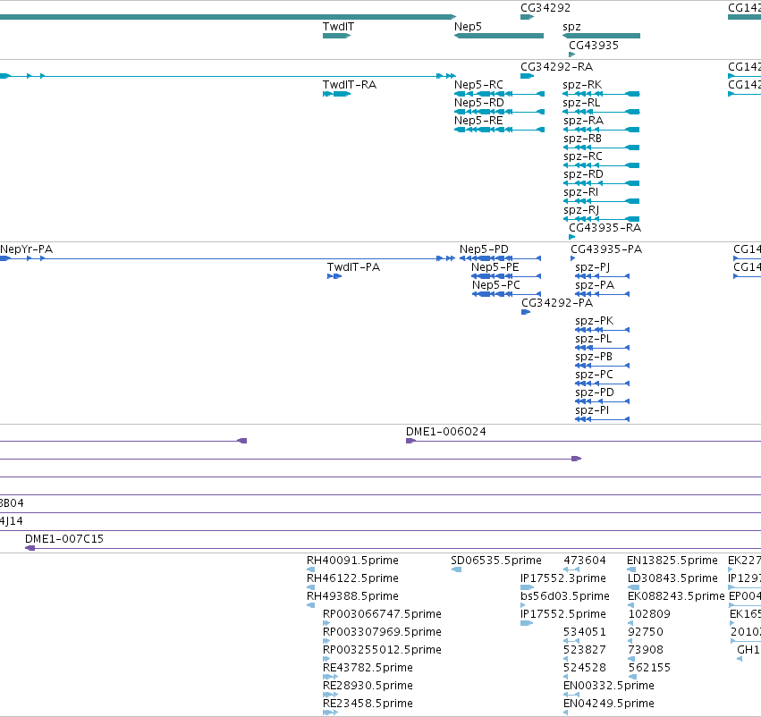This screenshot has width=761, height=717.
Task: Open the spz-PA protein label
Action: 595,285
